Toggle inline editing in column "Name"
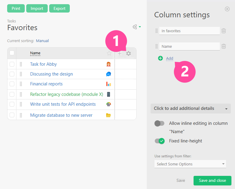 tap(160, 123)
